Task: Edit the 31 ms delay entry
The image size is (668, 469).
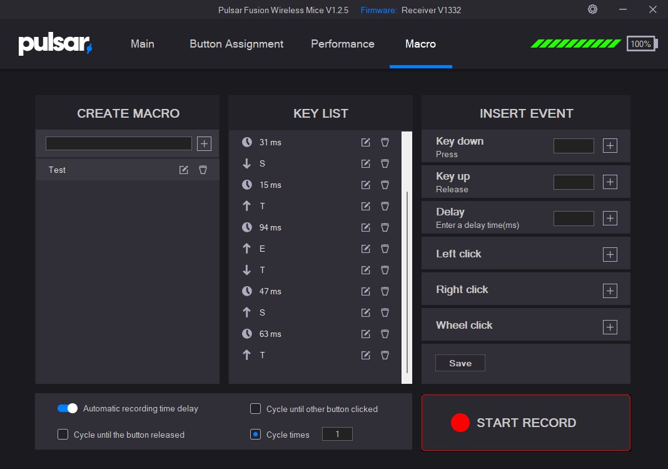Action: [366, 142]
